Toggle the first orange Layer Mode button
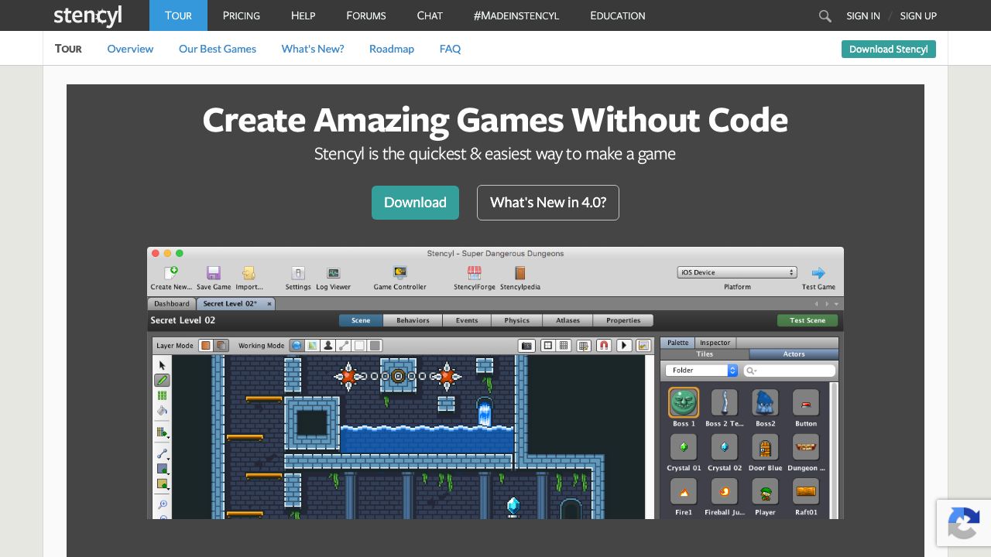 pos(206,345)
